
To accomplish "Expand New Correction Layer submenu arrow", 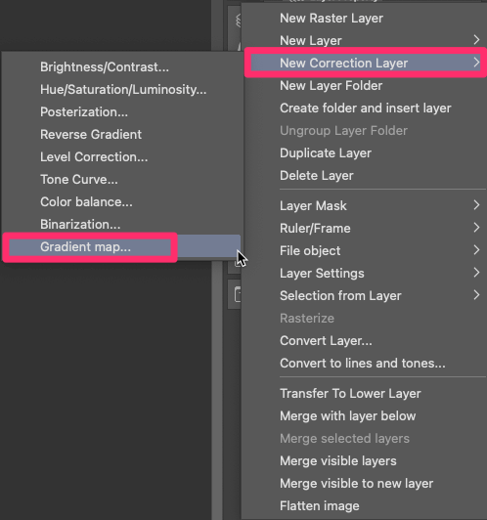I will (x=476, y=63).
